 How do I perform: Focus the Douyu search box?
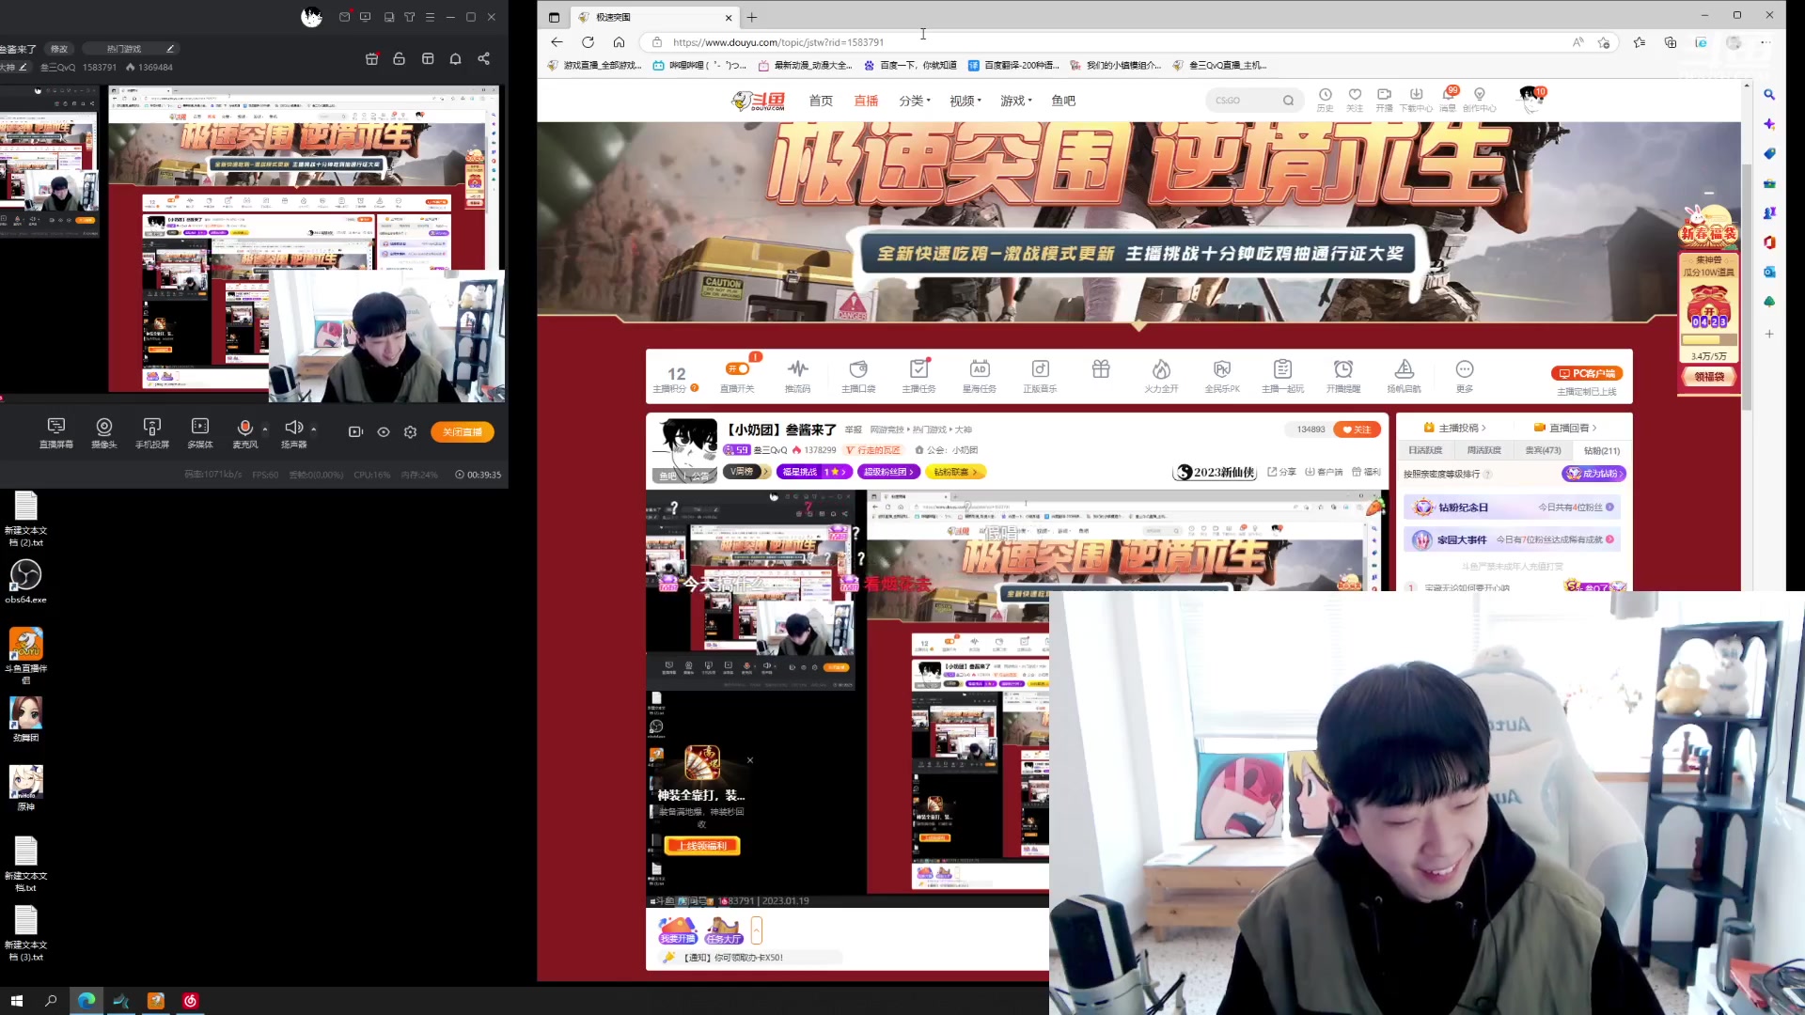[1243, 101]
